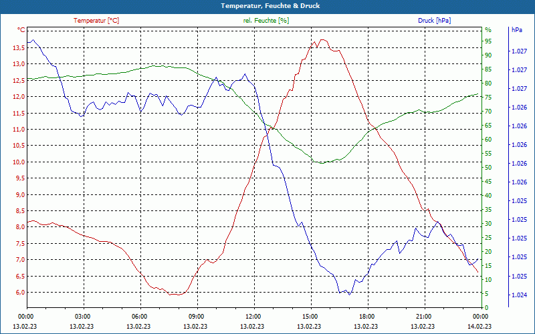The image size is (535, 334).
Task: Click the '18:00' time axis label
Action: click(x=366, y=317)
